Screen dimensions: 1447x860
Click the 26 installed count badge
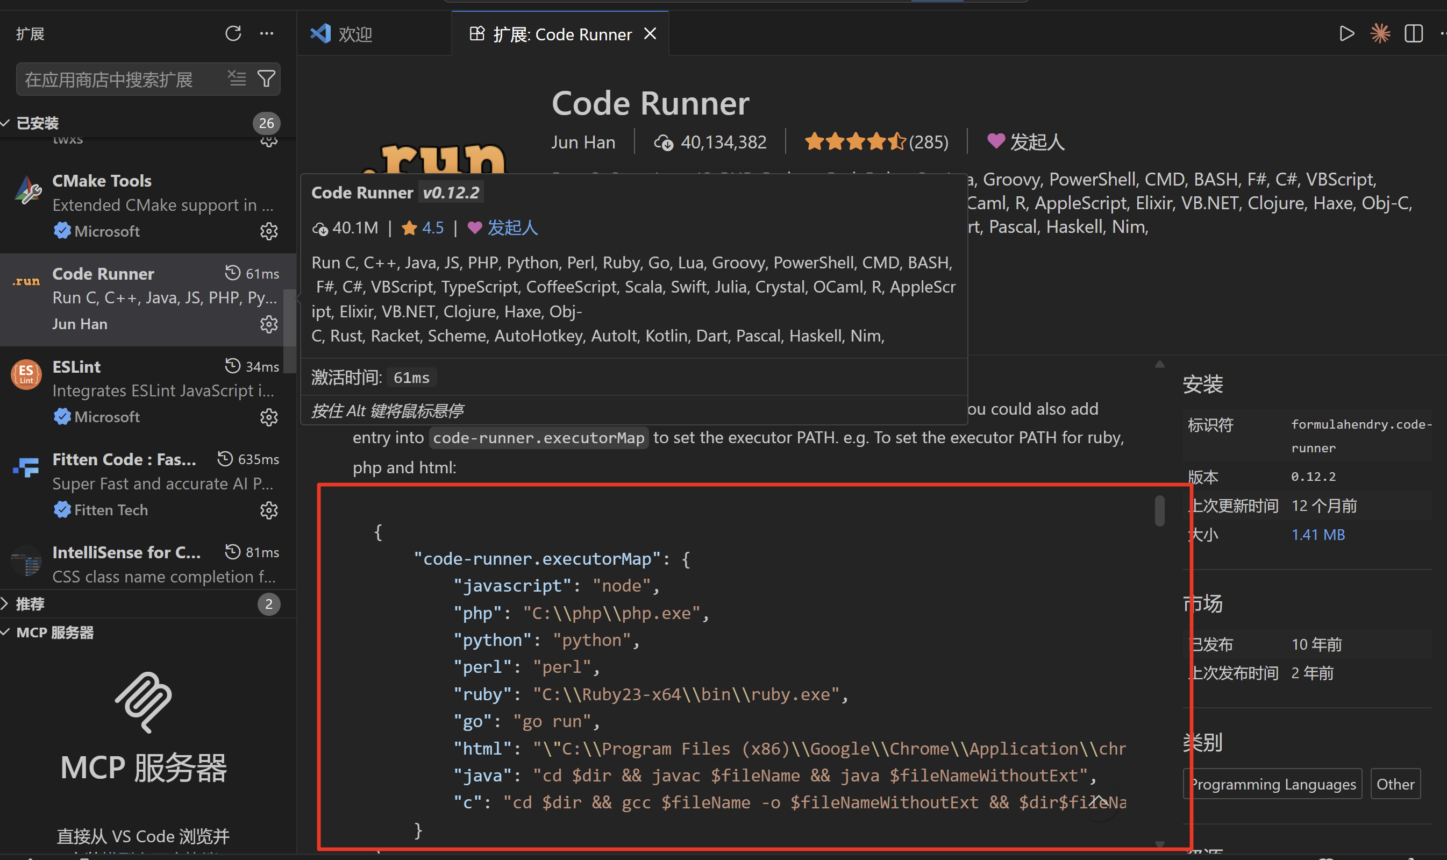[267, 123]
